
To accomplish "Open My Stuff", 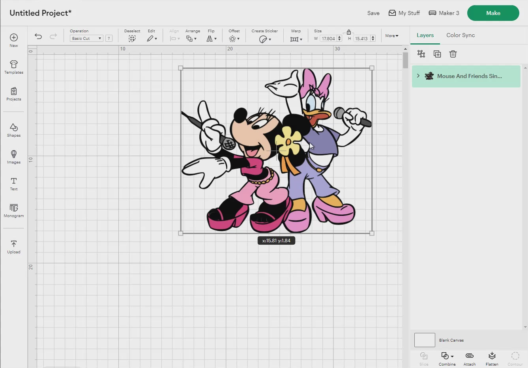I will click(404, 13).
